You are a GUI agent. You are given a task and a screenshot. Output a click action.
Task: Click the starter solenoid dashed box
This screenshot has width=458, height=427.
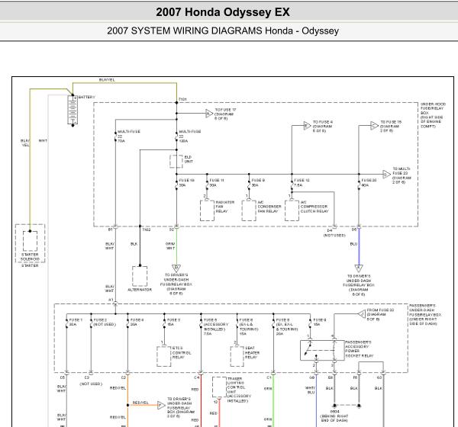[30, 241]
